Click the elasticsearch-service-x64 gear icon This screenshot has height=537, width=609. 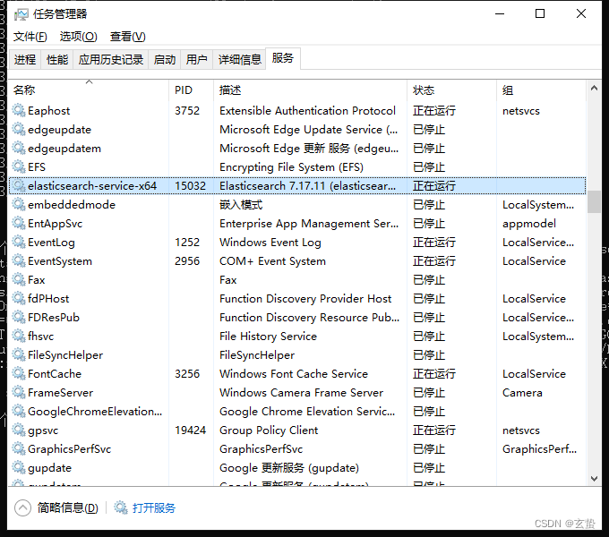tap(19, 186)
